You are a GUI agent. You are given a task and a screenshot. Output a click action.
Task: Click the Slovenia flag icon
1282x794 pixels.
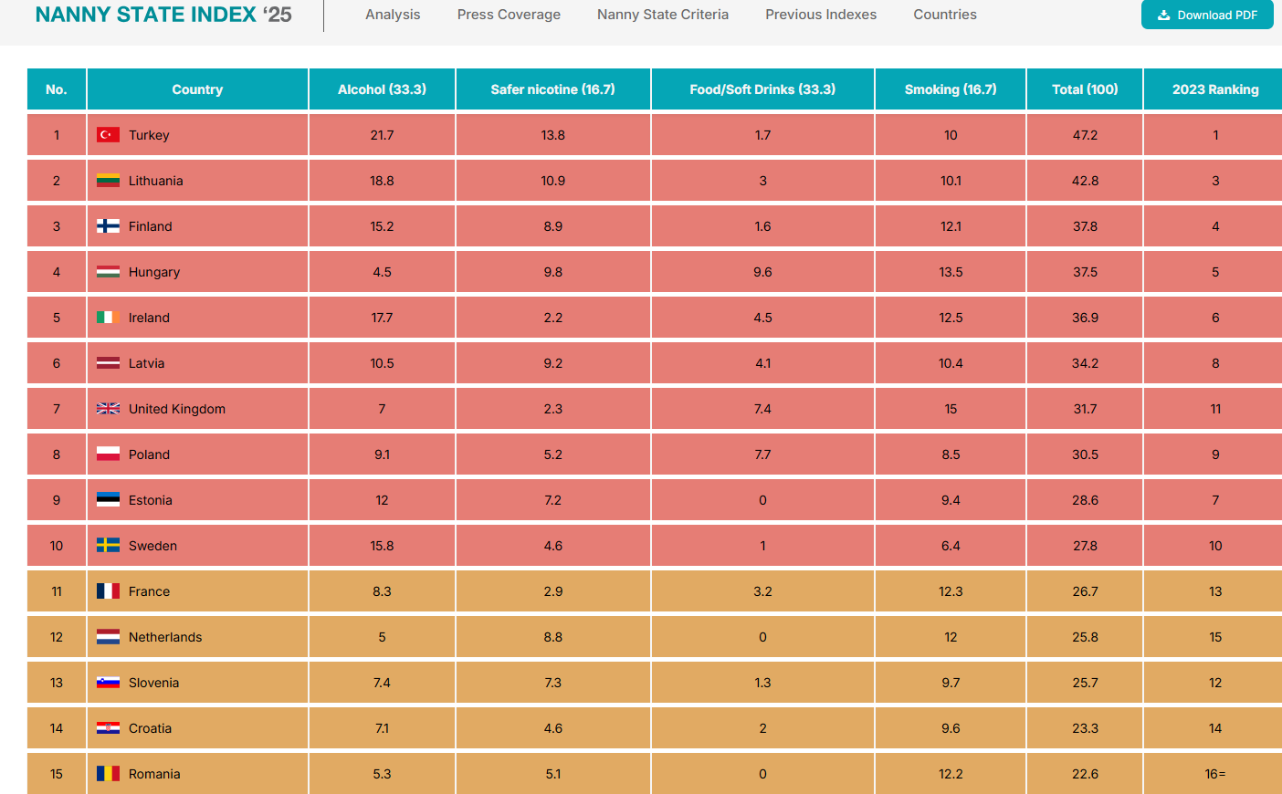pyautogui.click(x=108, y=683)
